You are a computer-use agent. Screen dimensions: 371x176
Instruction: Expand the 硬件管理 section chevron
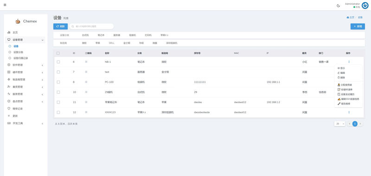tap(42, 73)
